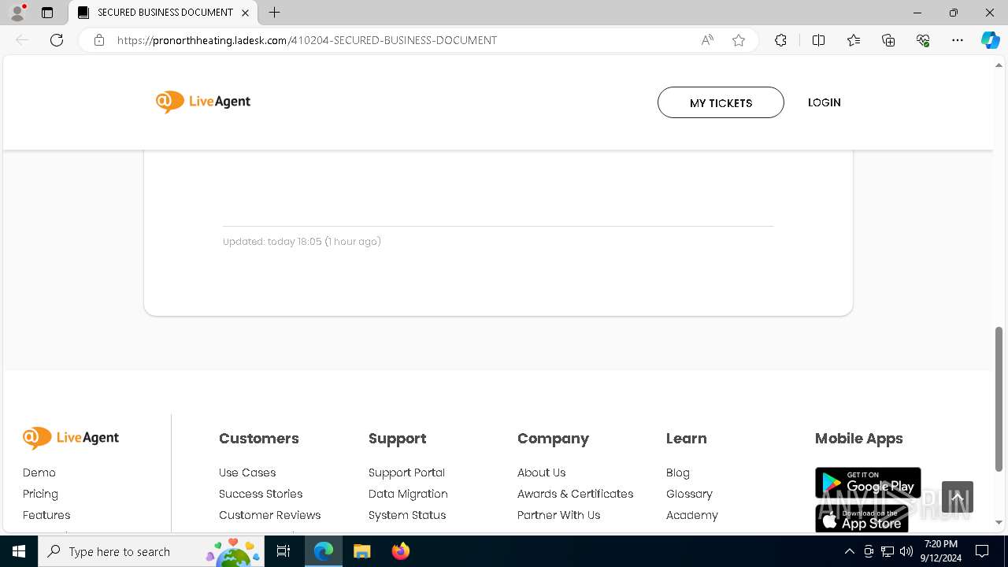Open the Windows Start menu

[x=19, y=551]
